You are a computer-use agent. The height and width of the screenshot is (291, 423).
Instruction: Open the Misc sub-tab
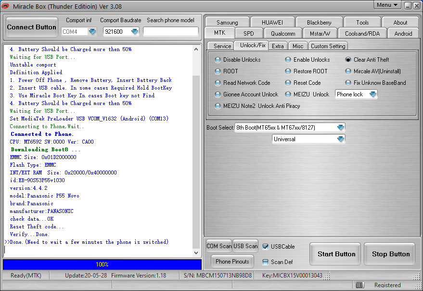(x=298, y=46)
